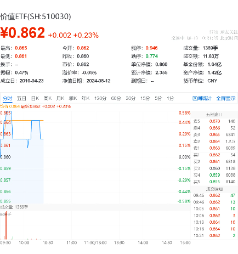Screen dimensions: 238x254
Task: Click the tall red volume bar at 09:30
Action: 6,226
